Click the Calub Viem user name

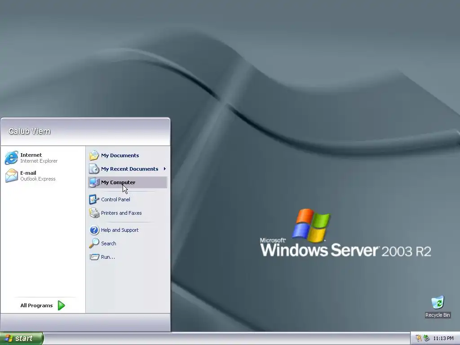(x=29, y=131)
